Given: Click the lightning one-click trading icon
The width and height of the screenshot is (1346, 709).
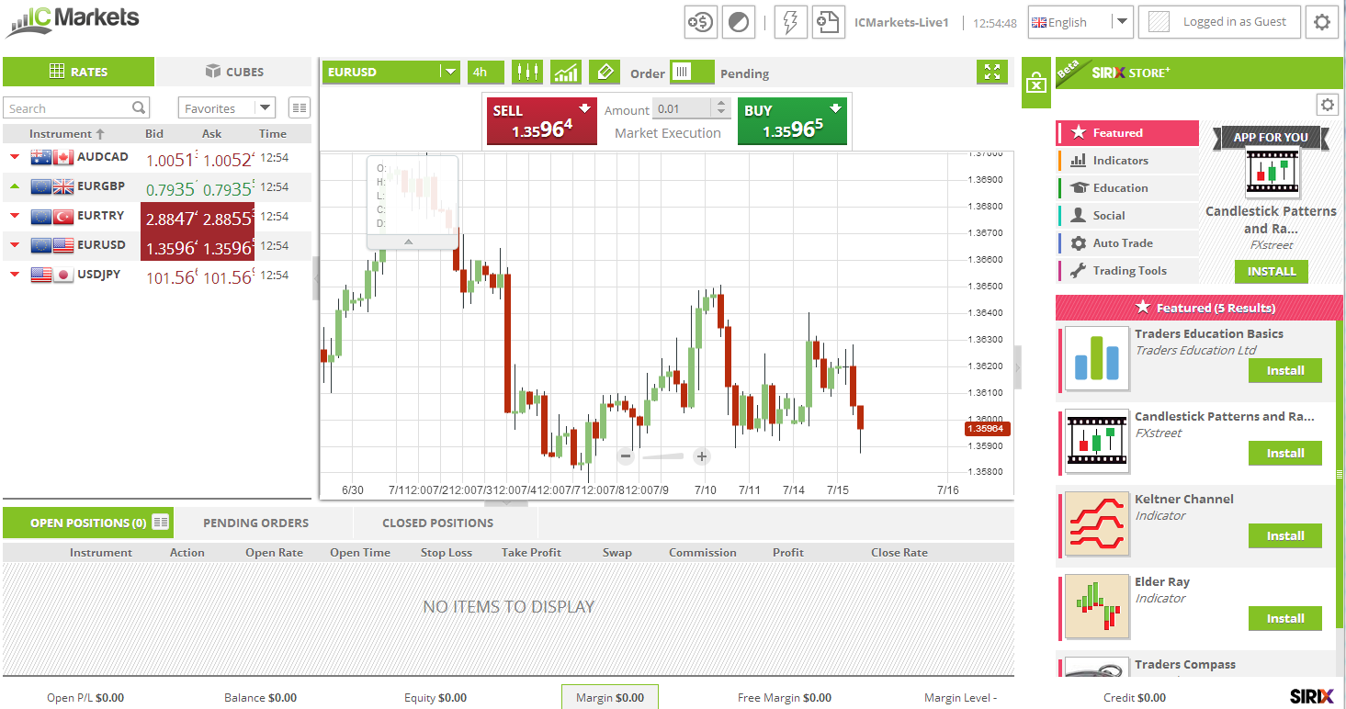Looking at the screenshot, I should click(790, 22).
